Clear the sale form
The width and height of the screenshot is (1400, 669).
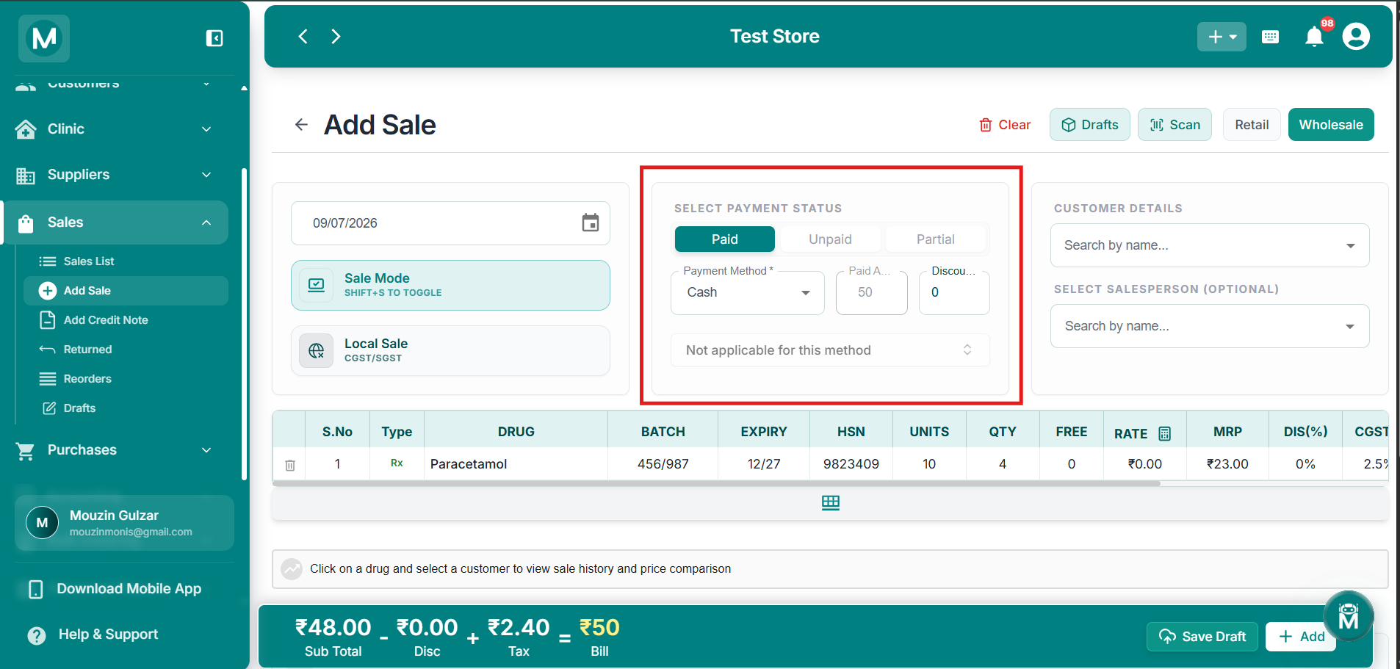click(x=1005, y=125)
